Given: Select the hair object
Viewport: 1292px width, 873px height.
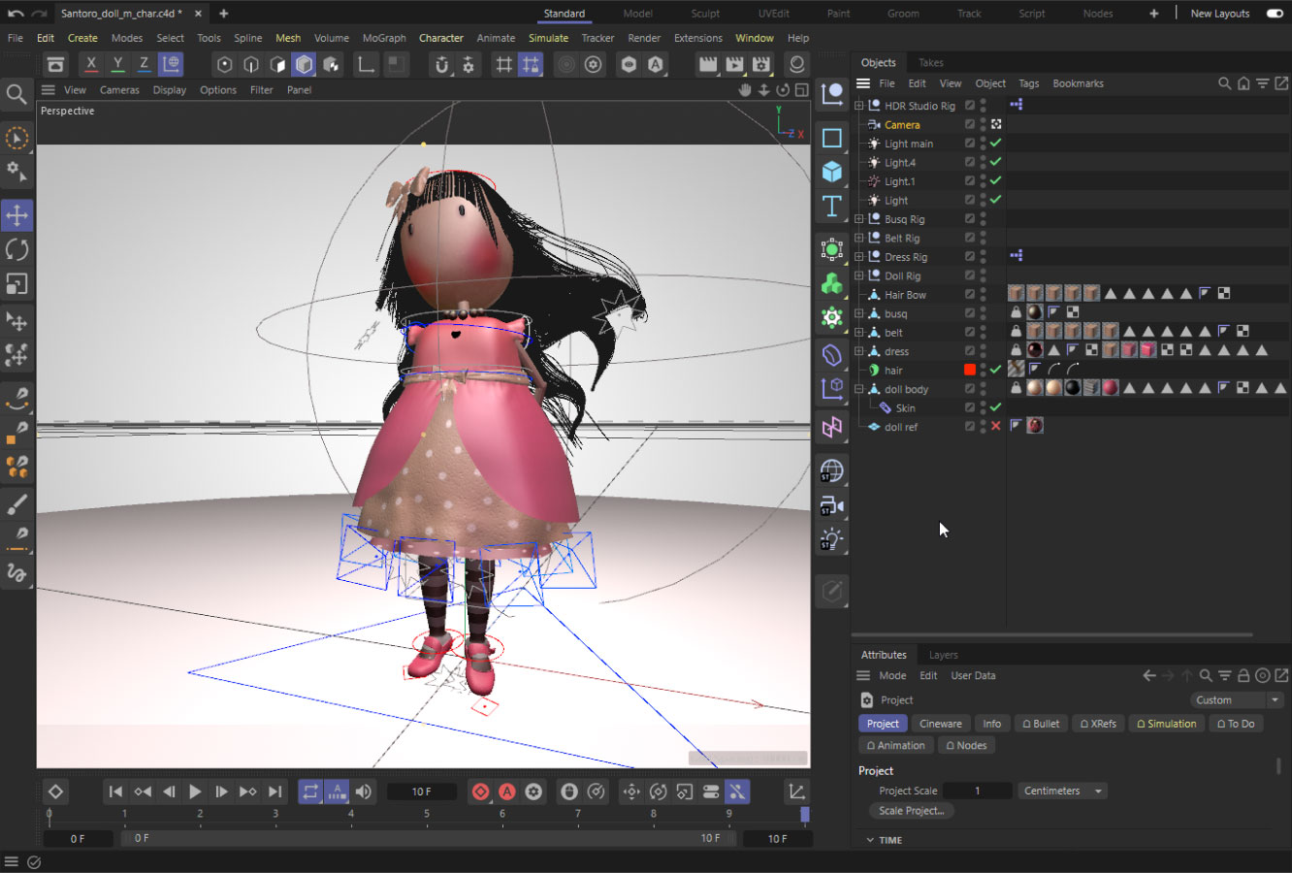Looking at the screenshot, I should pos(893,371).
